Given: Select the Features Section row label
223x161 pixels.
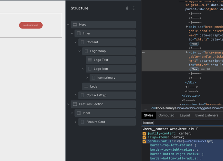Looking at the screenshot, I should [x=91, y=104].
